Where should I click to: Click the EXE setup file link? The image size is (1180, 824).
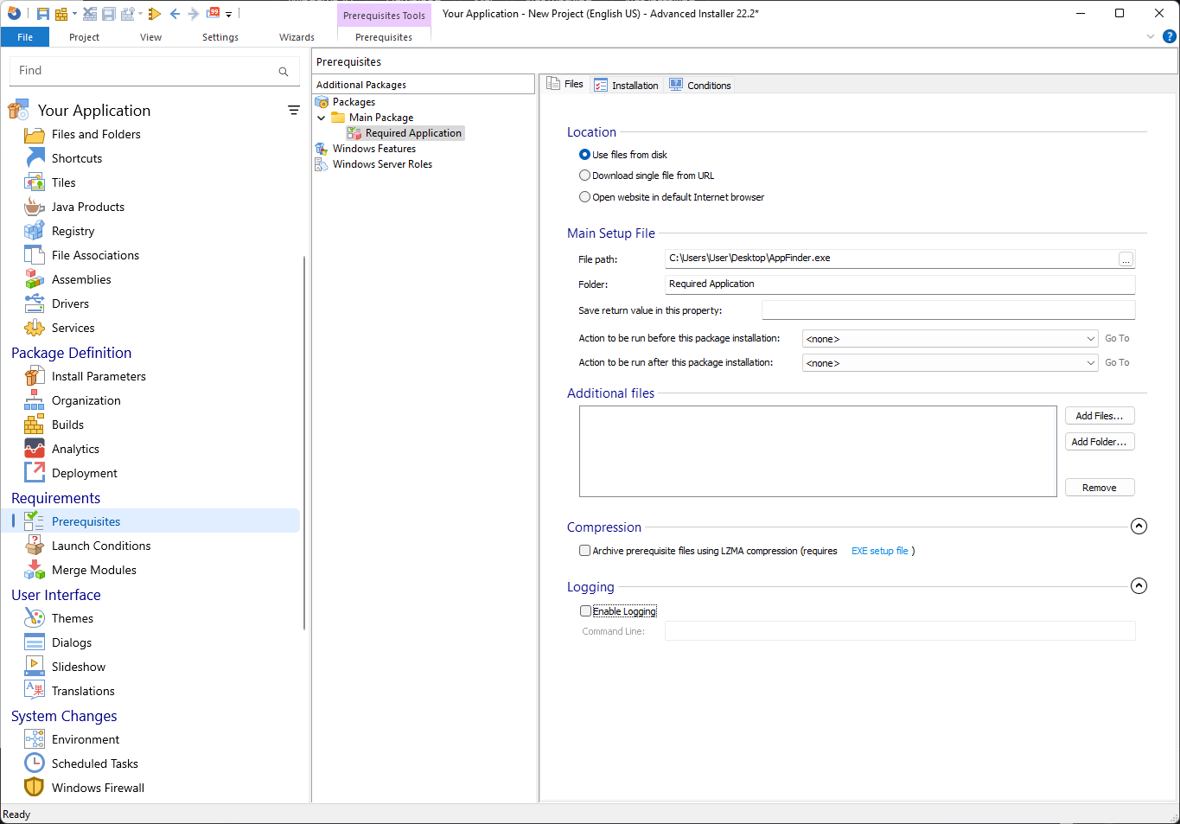tap(880, 551)
